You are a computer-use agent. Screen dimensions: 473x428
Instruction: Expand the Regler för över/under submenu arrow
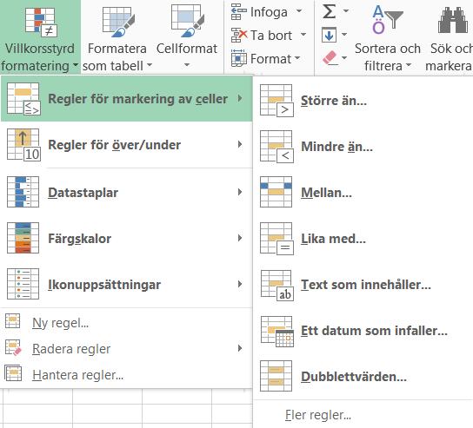pyautogui.click(x=240, y=145)
